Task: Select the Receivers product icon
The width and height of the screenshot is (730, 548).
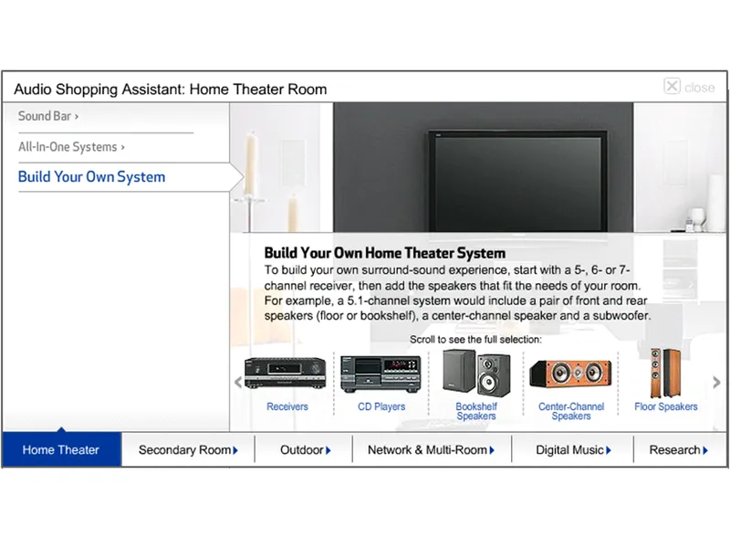Action: (x=287, y=406)
